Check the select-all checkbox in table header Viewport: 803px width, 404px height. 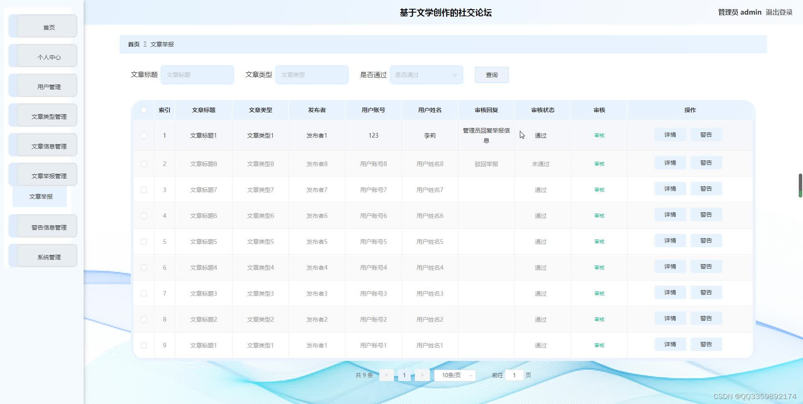click(x=144, y=110)
